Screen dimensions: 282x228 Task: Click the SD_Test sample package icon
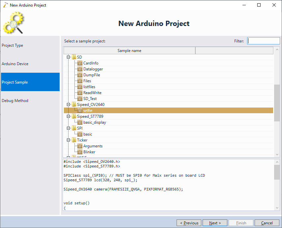click(x=80, y=99)
